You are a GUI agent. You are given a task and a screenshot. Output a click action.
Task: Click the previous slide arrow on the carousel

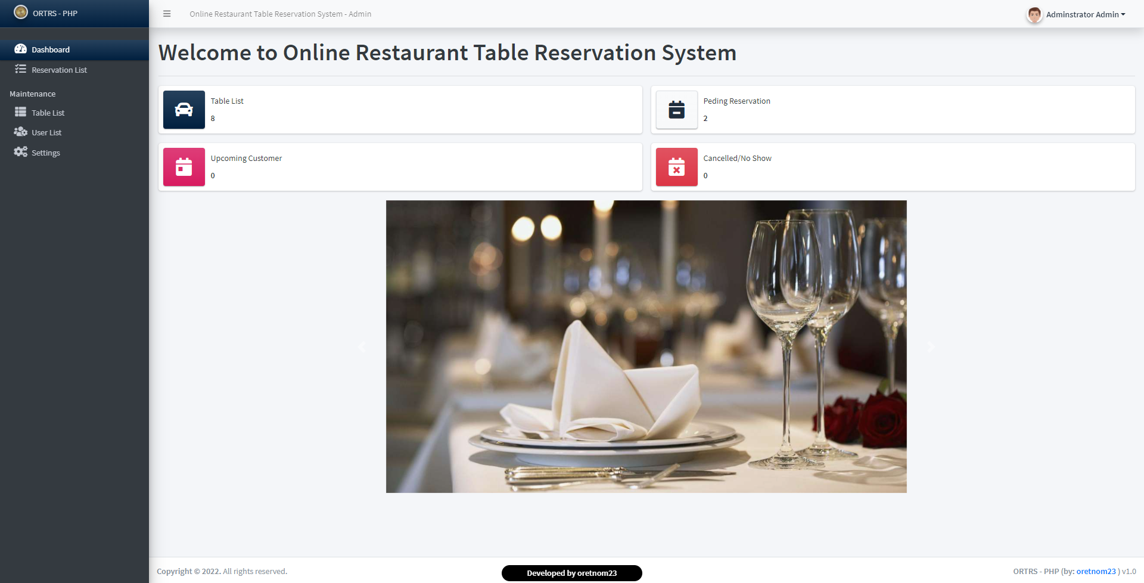(x=362, y=346)
